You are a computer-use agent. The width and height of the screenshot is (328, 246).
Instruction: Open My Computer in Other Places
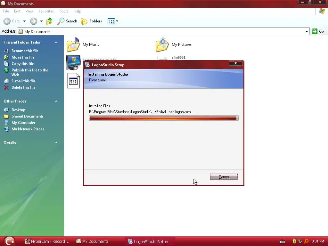click(x=23, y=123)
